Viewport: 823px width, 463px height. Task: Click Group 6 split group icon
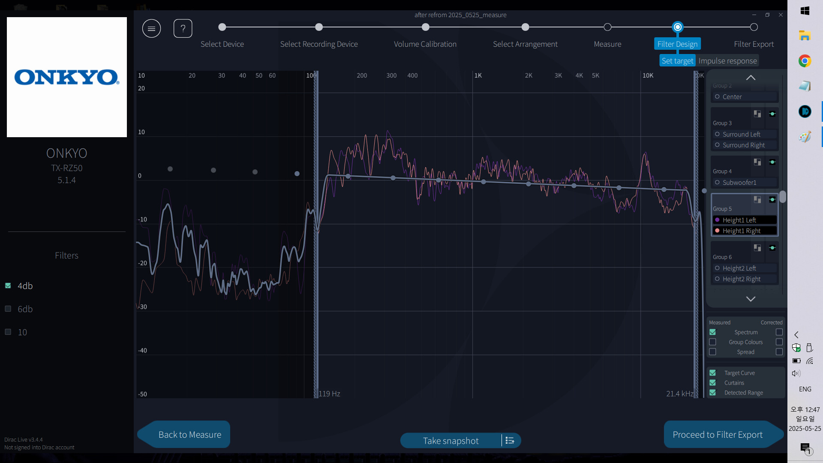757,248
